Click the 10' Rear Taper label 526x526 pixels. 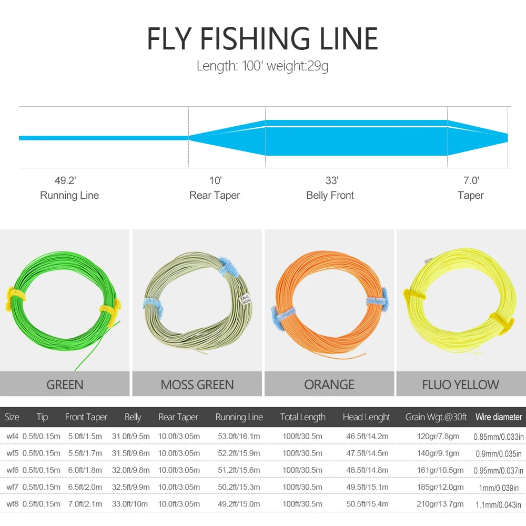click(215, 188)
